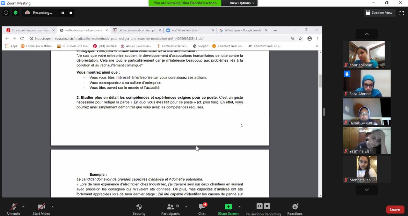Unmute the microphone
Viewport: 408px width, 216px height.
tap(13, 207)
